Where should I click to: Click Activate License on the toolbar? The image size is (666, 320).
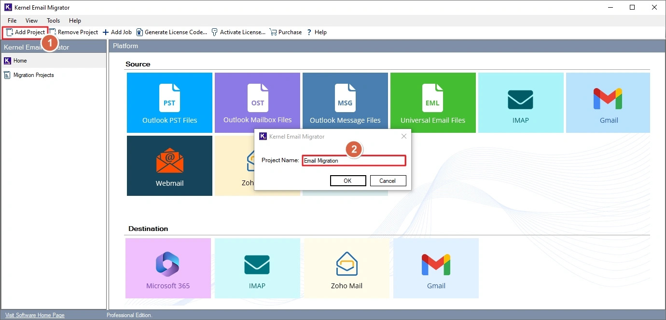click(x=238, y=32)
